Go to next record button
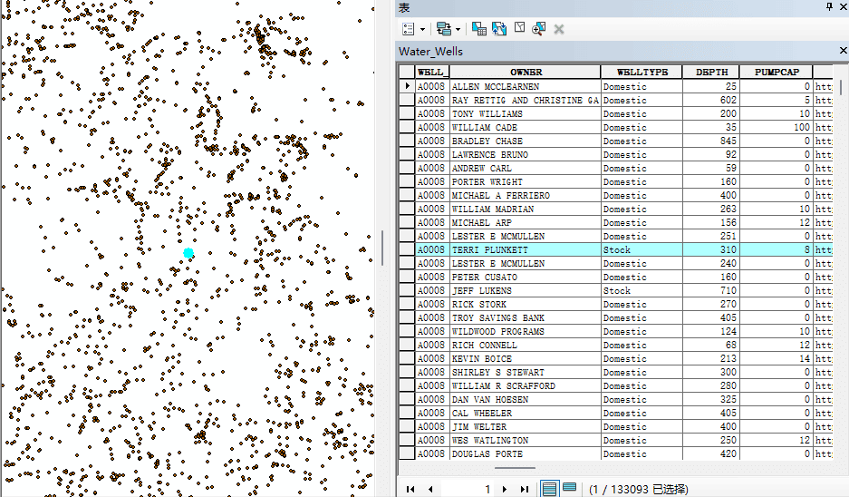Screen dimensions: 849x497 [505, 489]
